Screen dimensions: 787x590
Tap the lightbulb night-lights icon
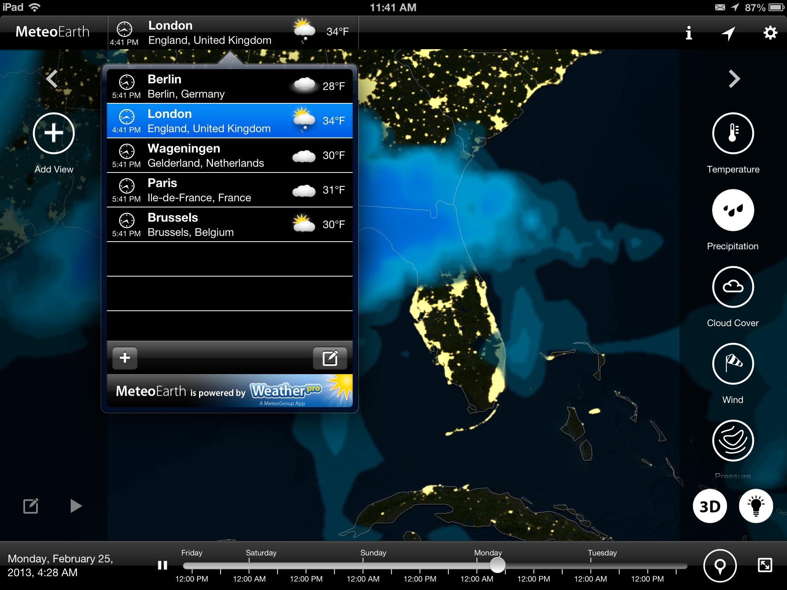click(x=755, y=506)
